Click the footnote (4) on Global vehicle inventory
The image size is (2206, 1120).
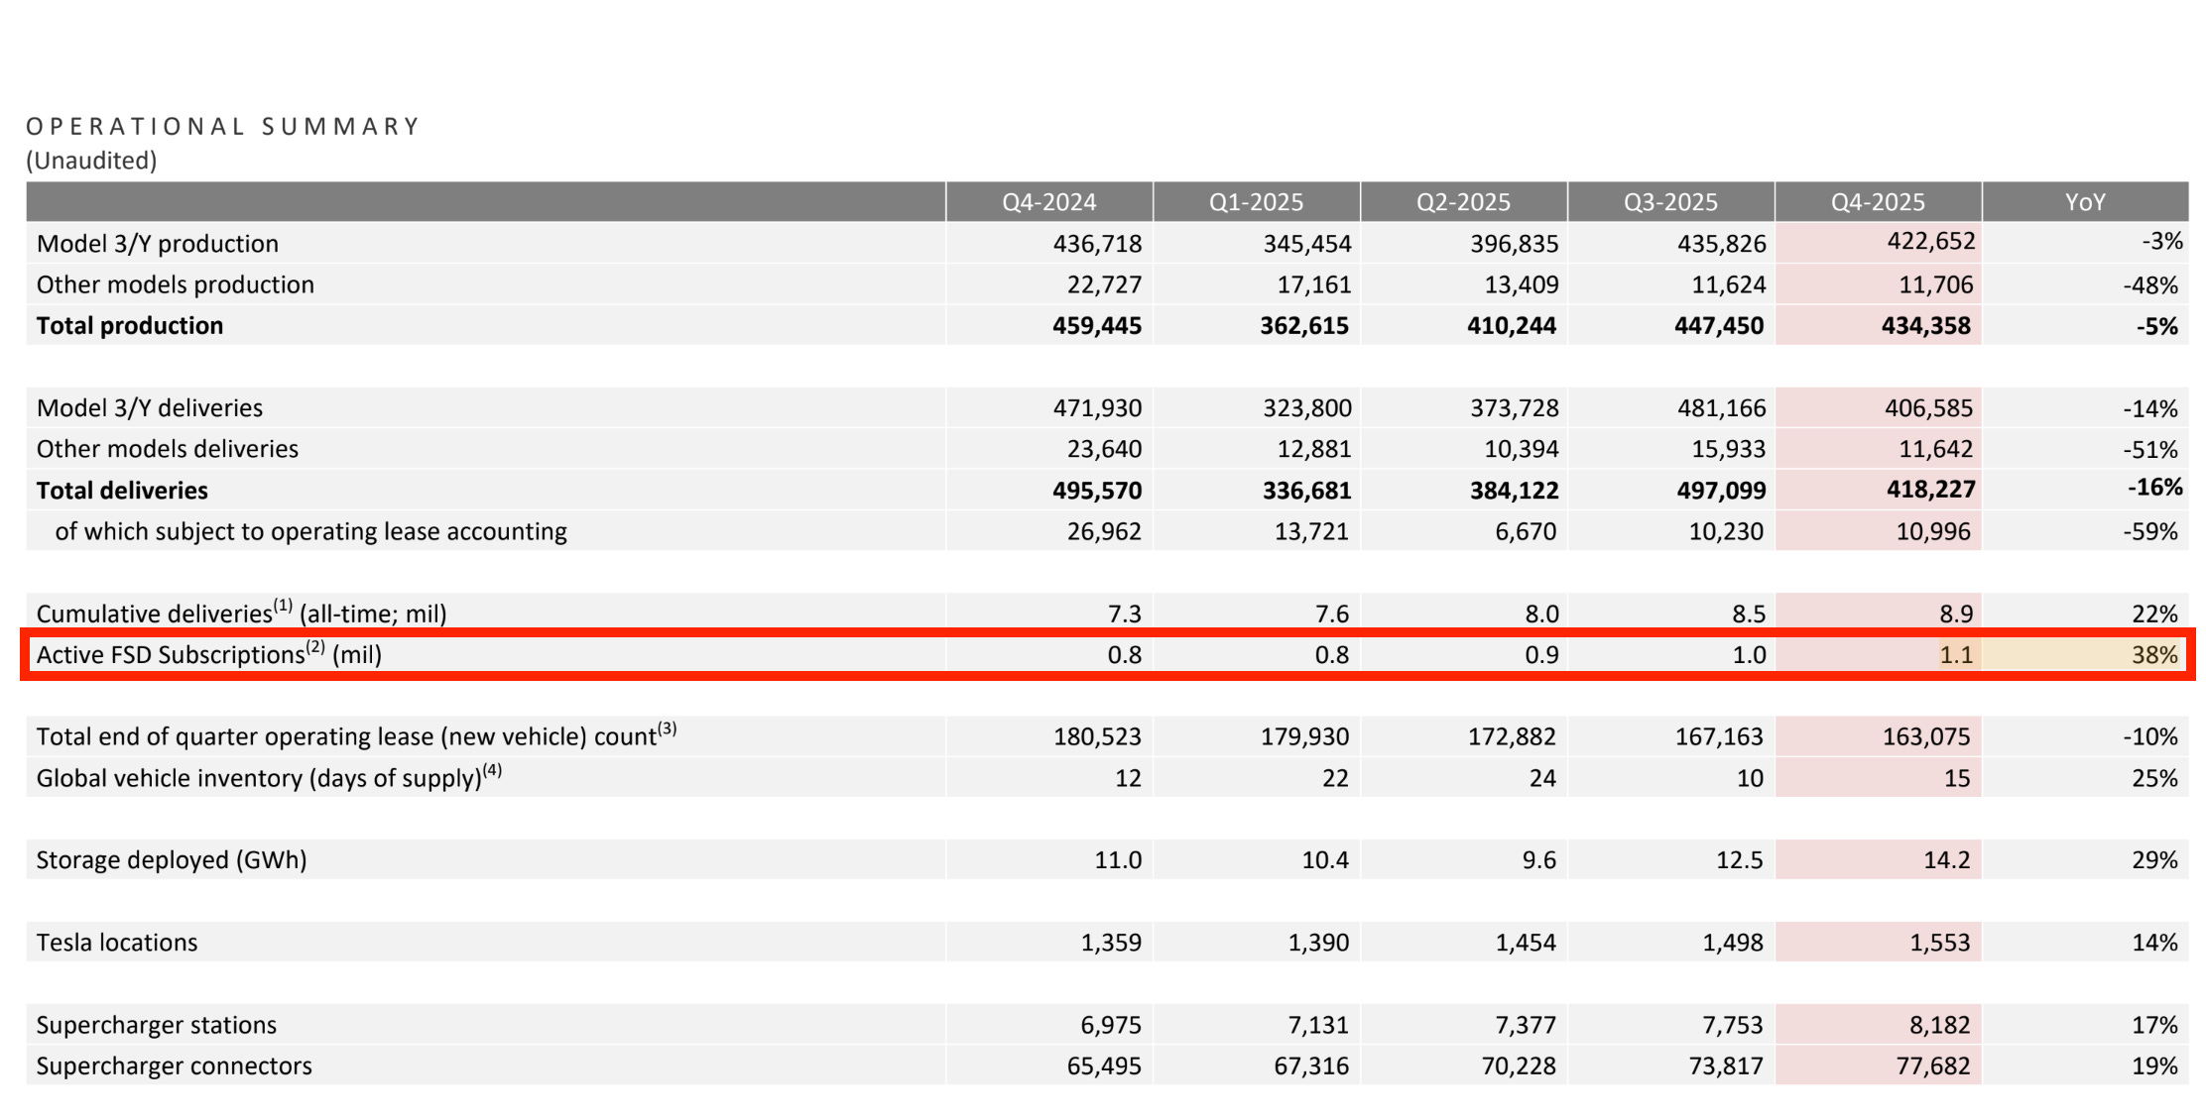pyautogui.click(x=492, y=770)
